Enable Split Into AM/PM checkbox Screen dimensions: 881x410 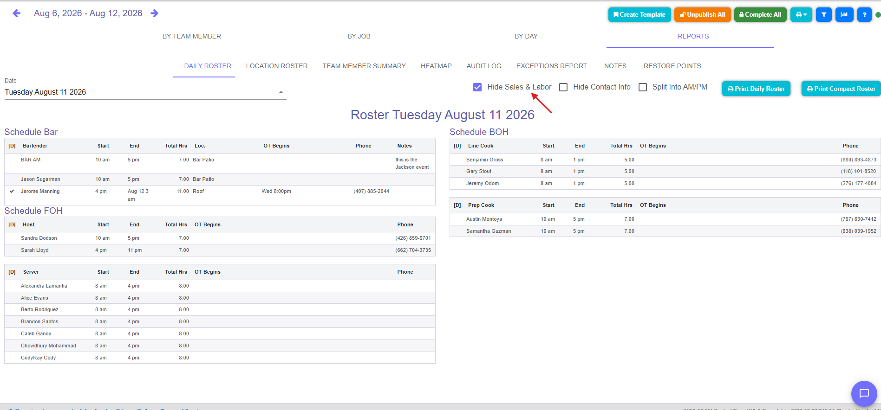click(643, 87)
